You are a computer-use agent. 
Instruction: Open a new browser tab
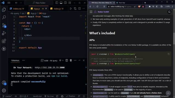145,3
